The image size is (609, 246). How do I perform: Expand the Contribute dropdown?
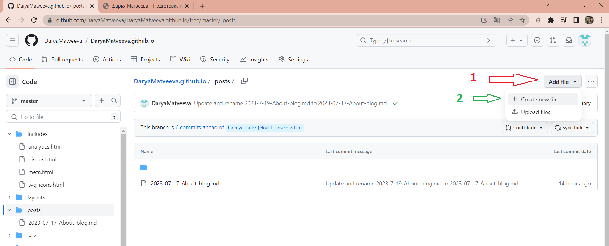click(x=525, y=128)
